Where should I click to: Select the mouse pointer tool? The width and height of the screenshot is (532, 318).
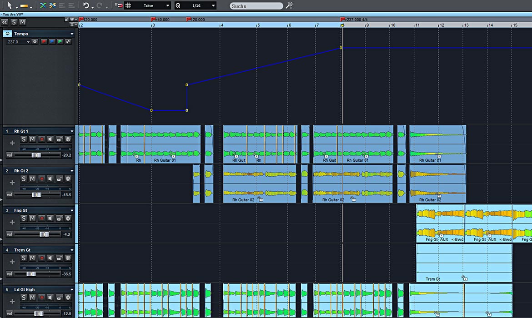[10, 5]
